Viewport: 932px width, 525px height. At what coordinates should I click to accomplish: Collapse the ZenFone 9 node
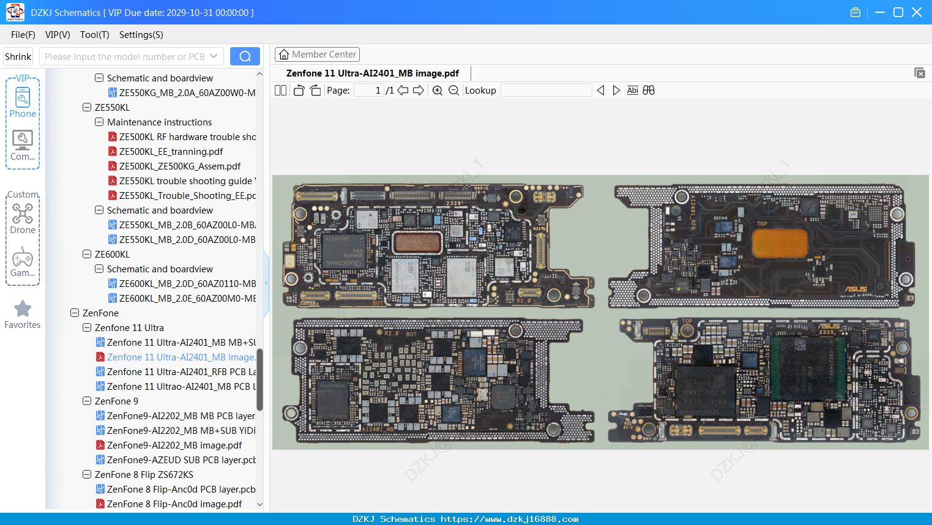[87, 401]
